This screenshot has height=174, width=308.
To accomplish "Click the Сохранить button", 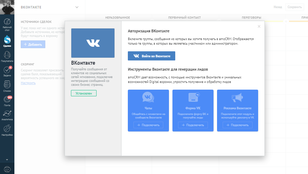I will pyautogui.click(x=294, y=7).
